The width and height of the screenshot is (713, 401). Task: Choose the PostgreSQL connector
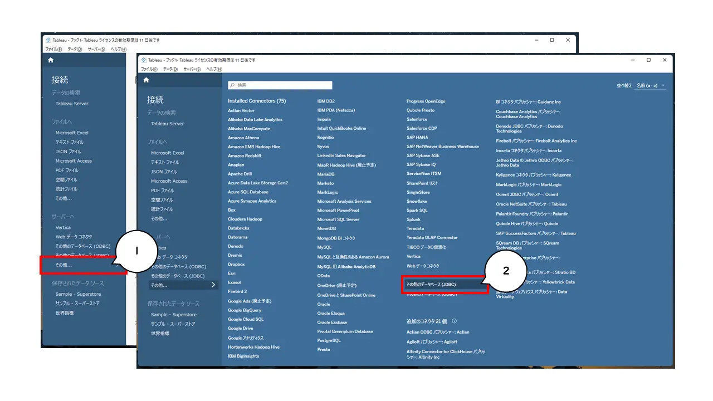[x=329, y=340]
